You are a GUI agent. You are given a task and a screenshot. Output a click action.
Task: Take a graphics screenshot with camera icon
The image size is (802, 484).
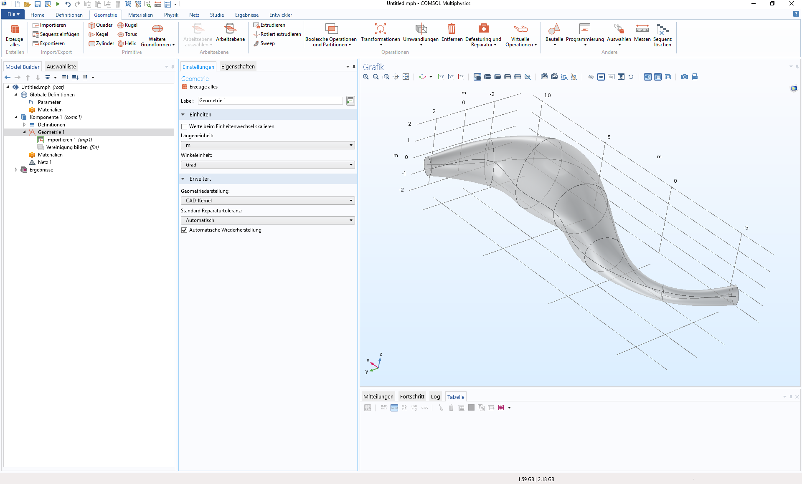pyautogui.click(x=684, y=77)
